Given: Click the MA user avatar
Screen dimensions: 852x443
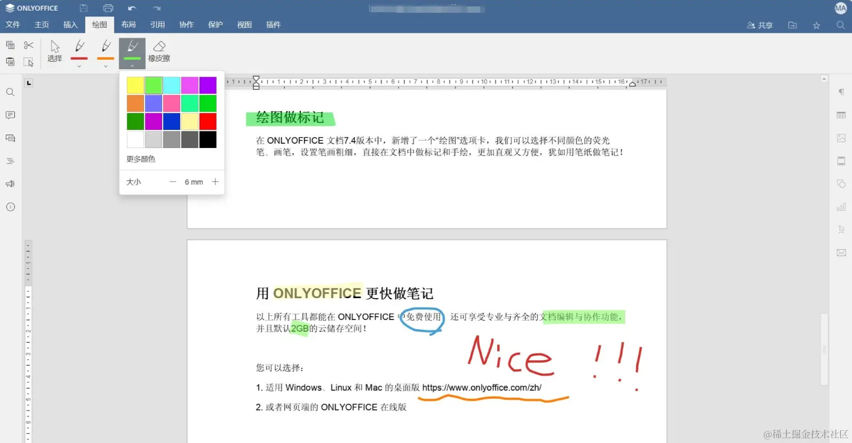Looking at the screenshot, I should (x=840, y=8).
